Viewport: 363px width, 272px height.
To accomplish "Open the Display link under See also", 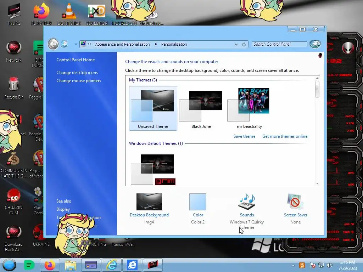I will pos(63,209).
